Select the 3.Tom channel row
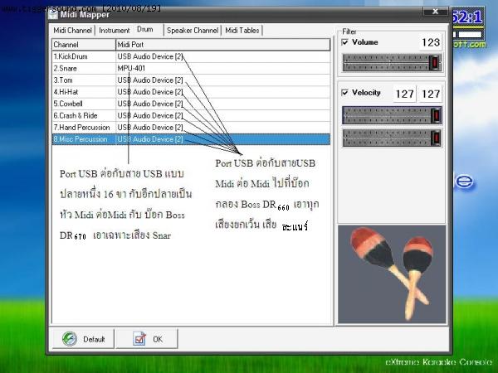498x373 pixels. tap(191, 80)
